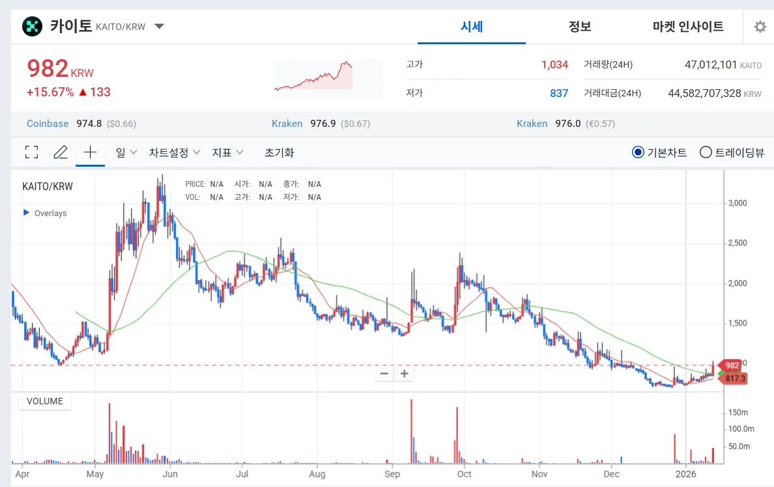The image size is (774, 487).
Task: Open the coin pair selector dropdown
Action: click(158, 26)
